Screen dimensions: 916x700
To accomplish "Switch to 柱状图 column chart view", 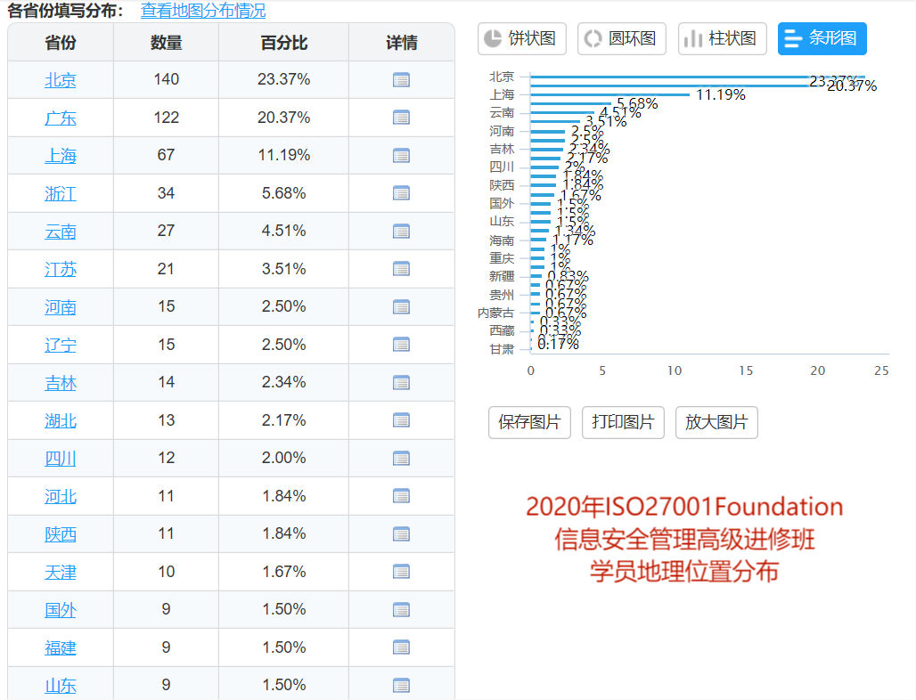I will pos(722,39).
